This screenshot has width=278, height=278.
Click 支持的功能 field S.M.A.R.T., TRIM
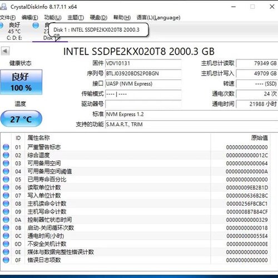pyautogui.click(x=191, y=124)
